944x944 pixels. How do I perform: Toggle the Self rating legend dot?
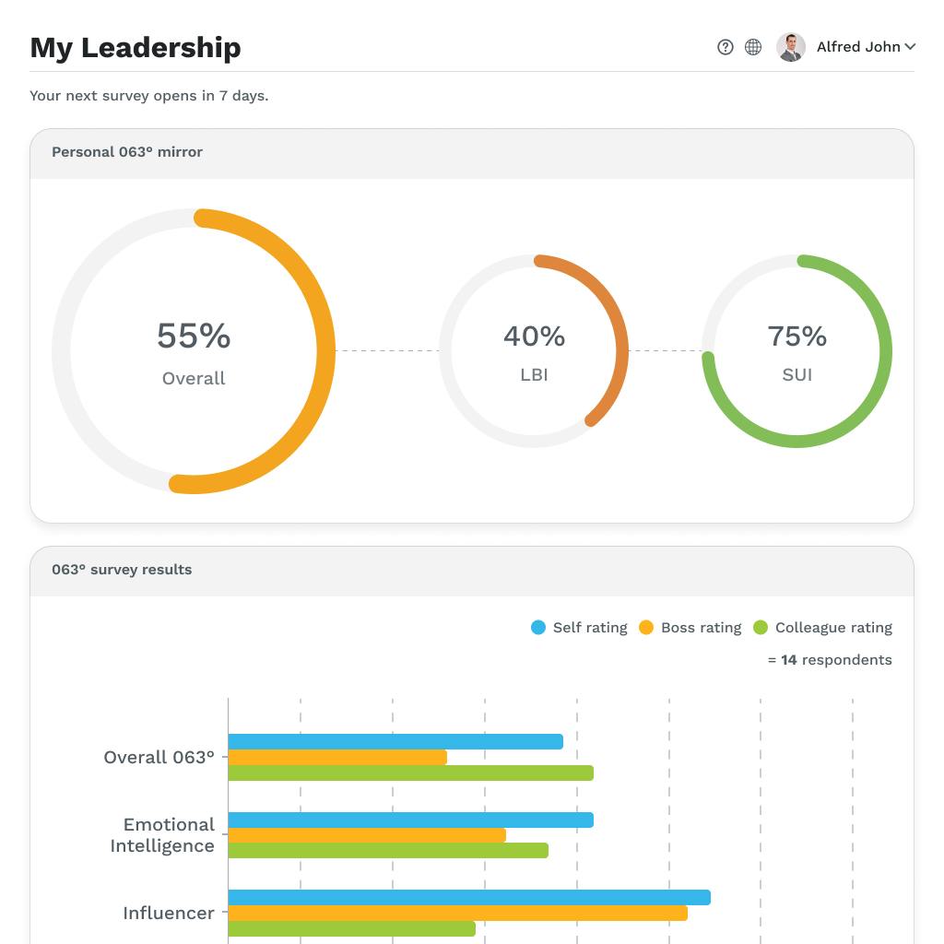coord(538,628)
